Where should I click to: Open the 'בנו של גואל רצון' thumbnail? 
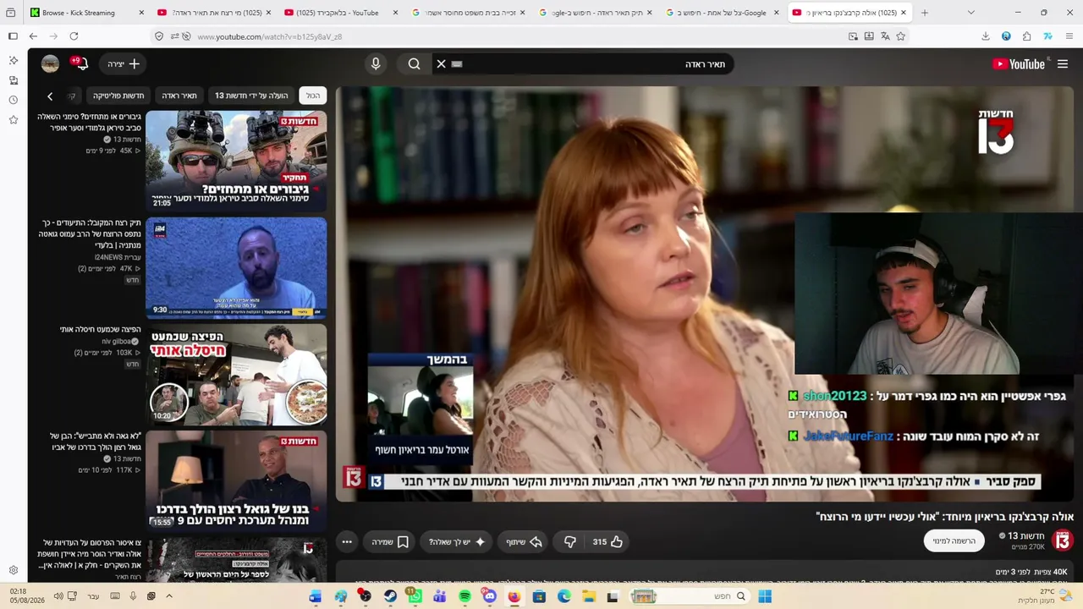[x=236, y=481]
